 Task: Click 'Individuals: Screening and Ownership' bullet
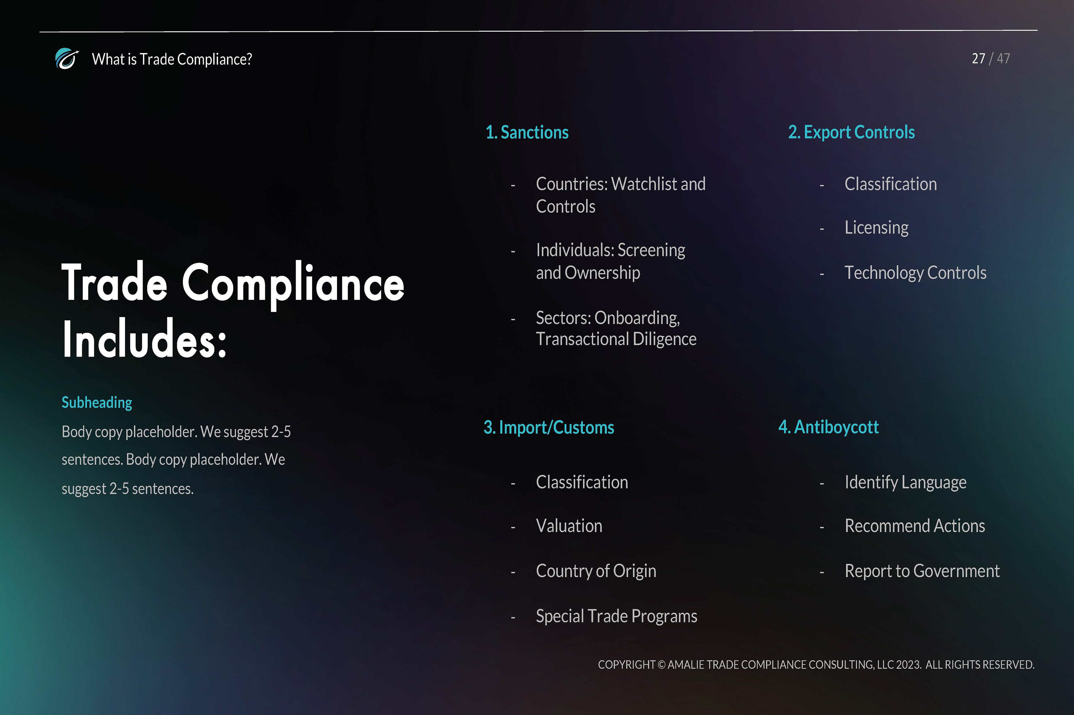610,261
